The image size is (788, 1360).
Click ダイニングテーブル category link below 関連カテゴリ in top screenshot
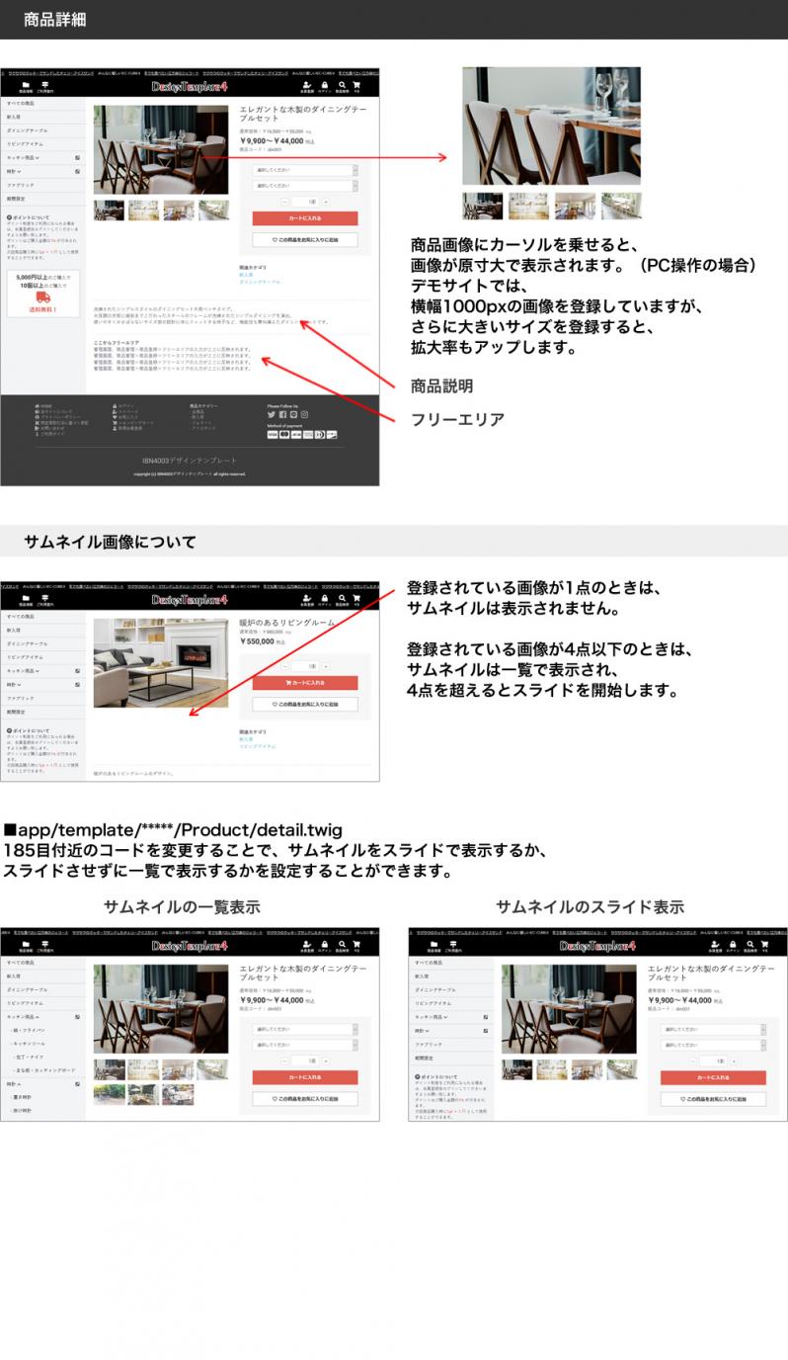[x=258, y=282]
